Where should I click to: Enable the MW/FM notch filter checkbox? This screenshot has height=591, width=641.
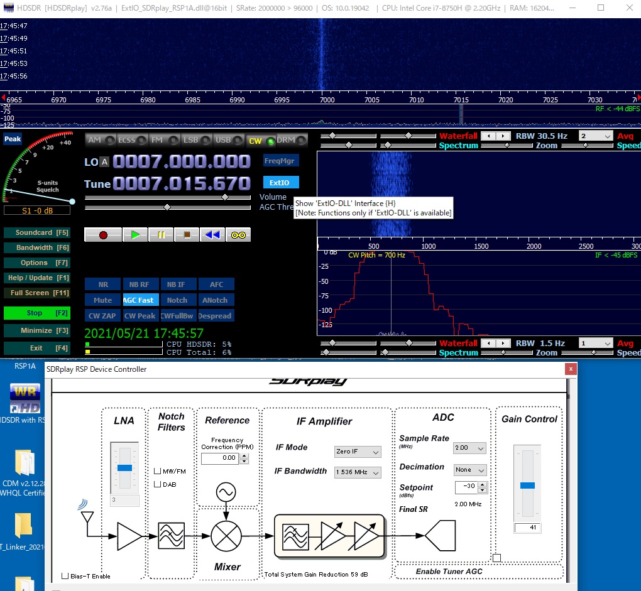tap(157, 471)
